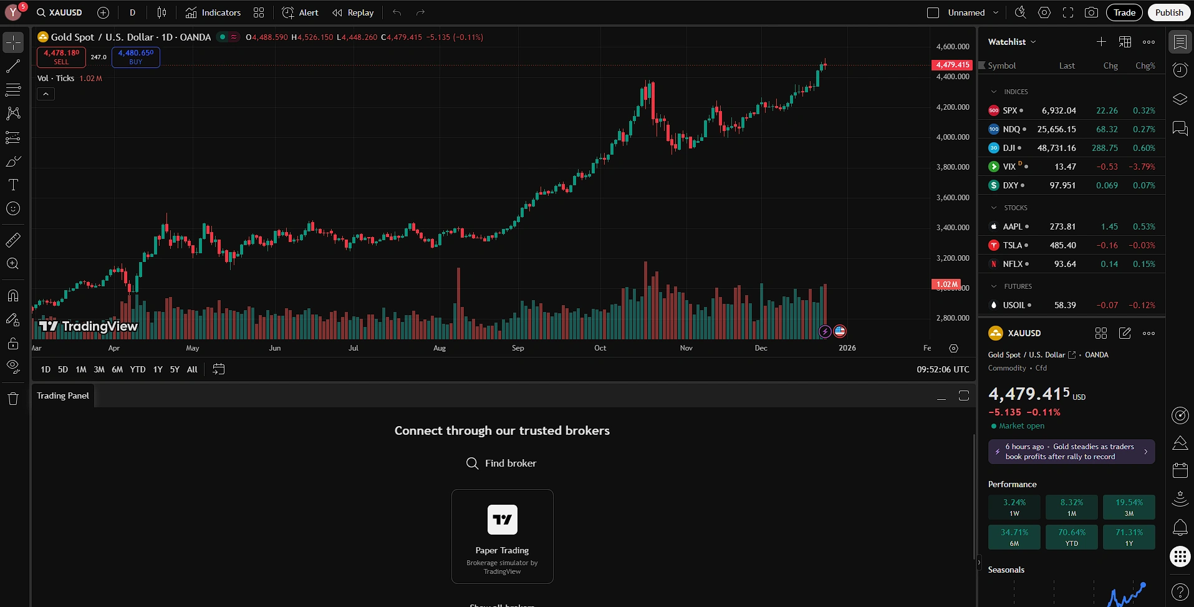The image size is (1194, 607).
Task: Open the calendar icon in right sidebar
Action: 1180,470
